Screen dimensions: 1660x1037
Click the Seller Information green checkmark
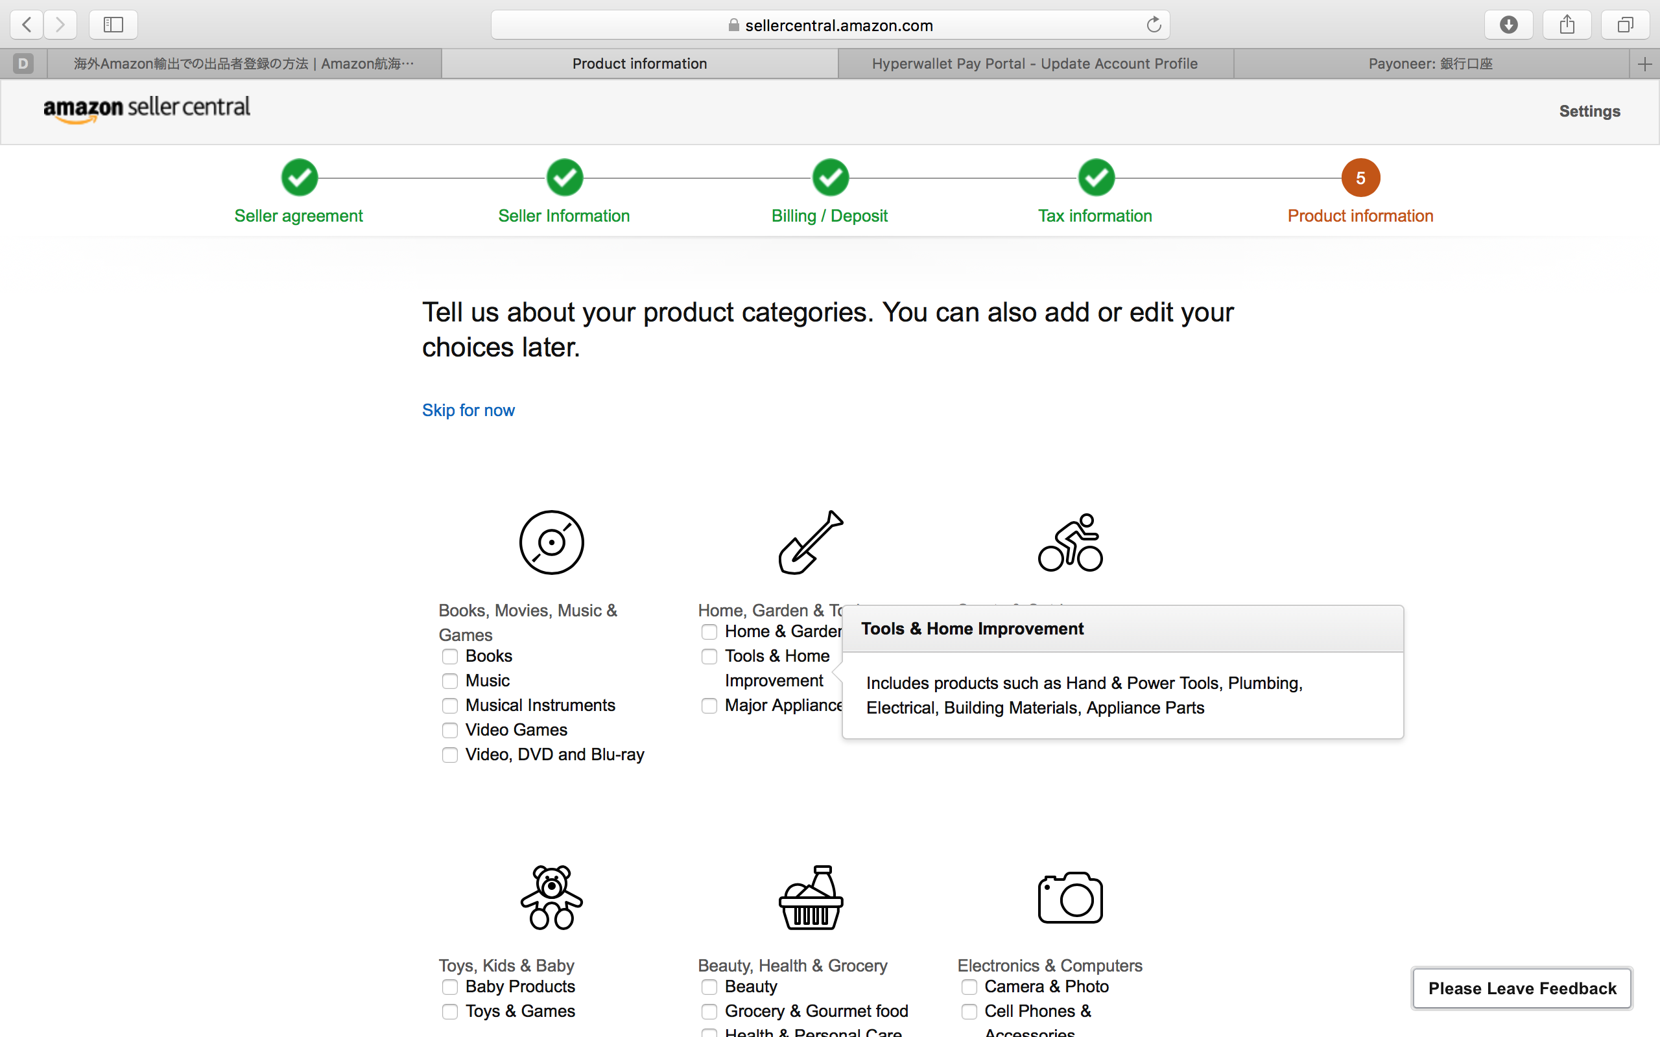(565, 178)
